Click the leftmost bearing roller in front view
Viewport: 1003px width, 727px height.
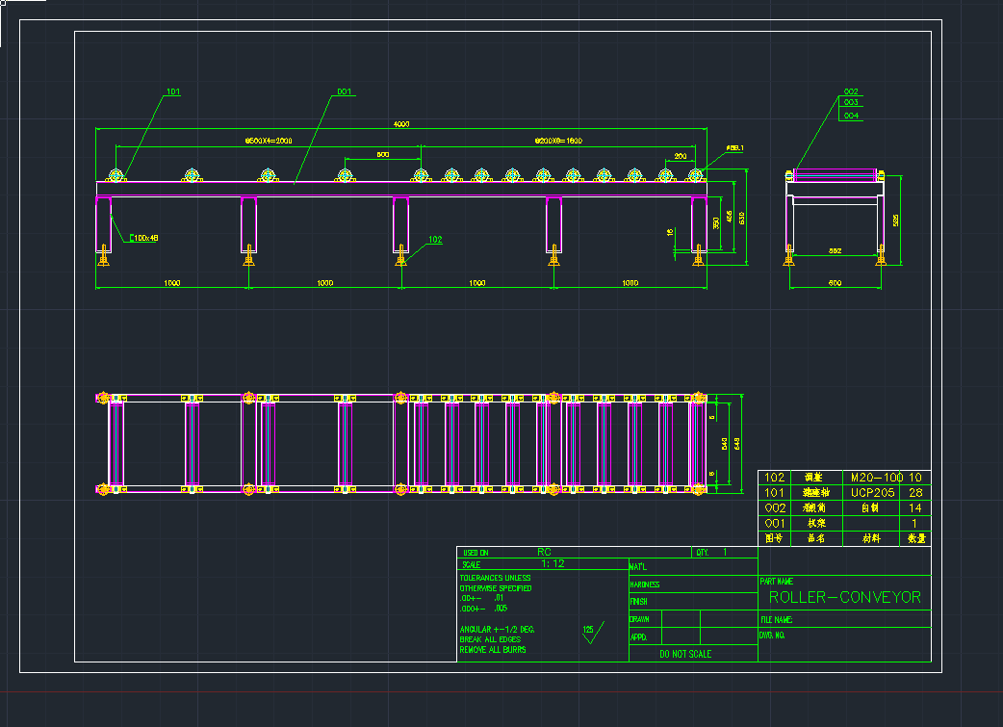[x=116, y=175]
